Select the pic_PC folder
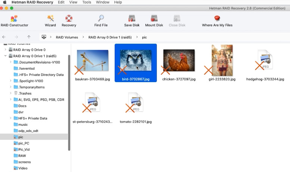Screen dimensions: 290x172 tap(21, 143)
